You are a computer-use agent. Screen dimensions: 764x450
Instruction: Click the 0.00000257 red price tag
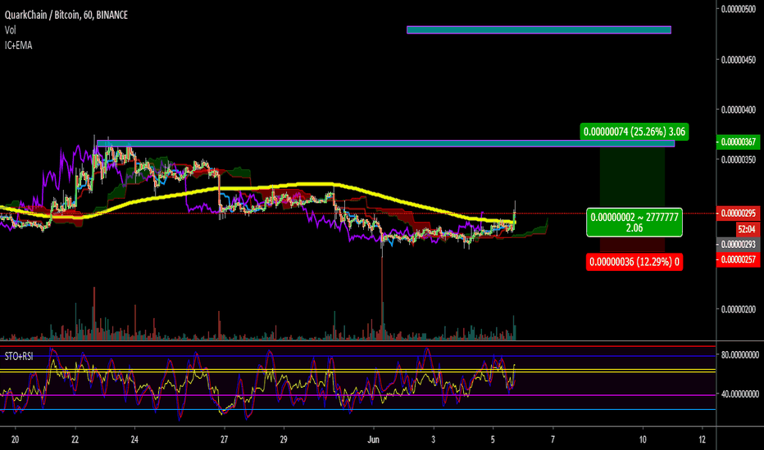739,260
